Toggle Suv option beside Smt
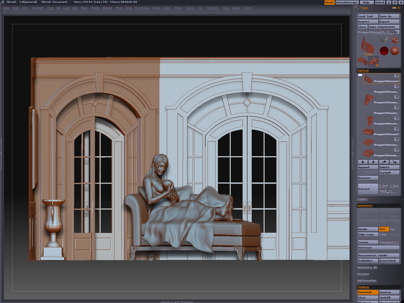This screenshot has height=303, width=404. (392, 229)
